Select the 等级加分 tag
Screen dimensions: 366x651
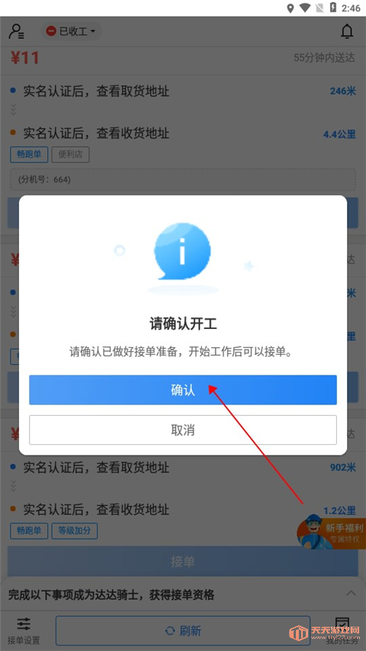[74, 530]
